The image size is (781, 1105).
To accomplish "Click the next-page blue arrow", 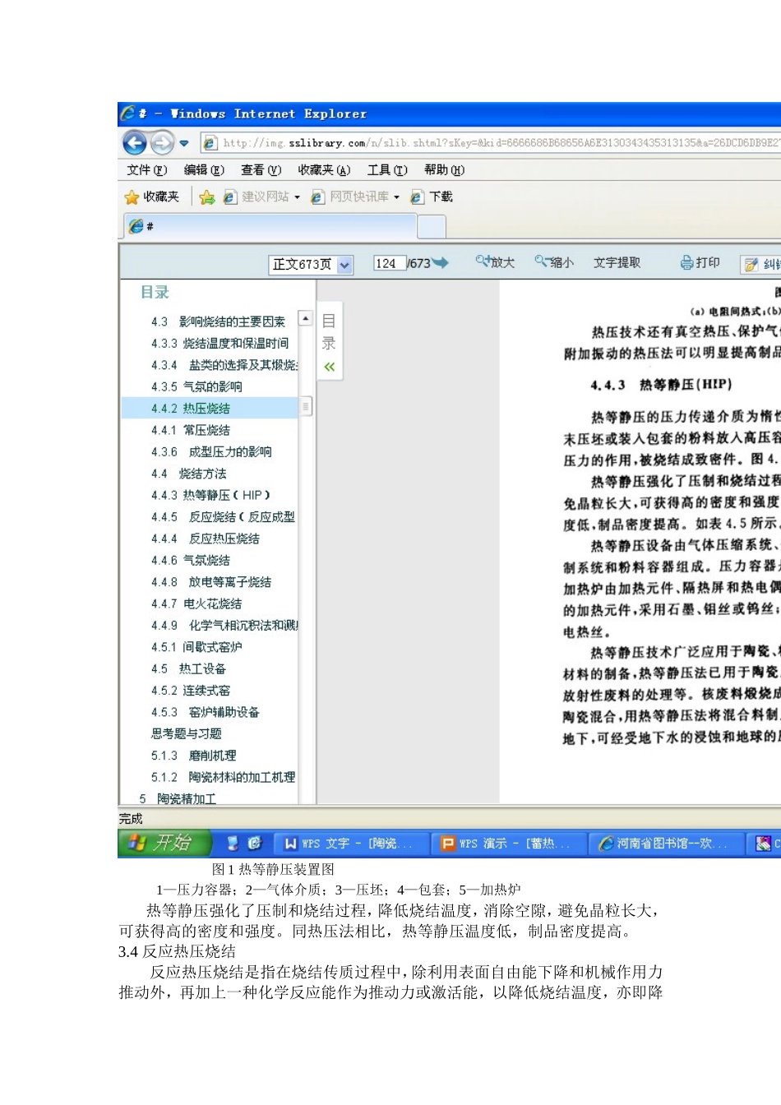I will pyautogui.click(x=441, y=263).
